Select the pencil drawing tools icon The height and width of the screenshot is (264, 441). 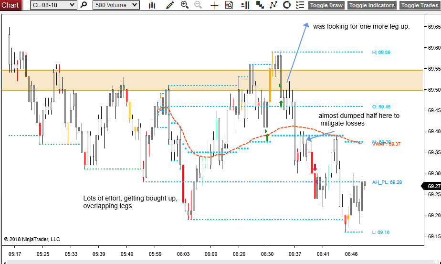coord(170,5)
